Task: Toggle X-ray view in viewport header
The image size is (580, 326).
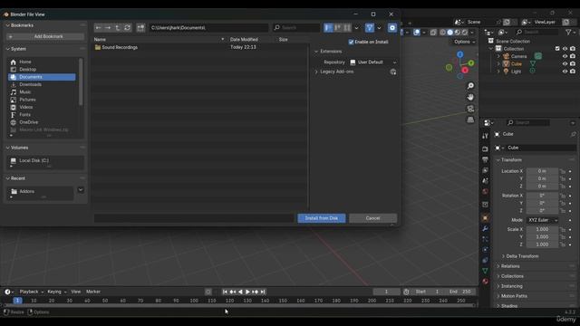Action: pyautogui.click(x=433, y=33)
